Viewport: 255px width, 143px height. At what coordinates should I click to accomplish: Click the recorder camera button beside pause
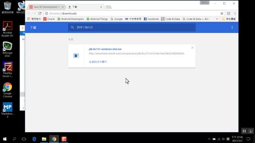pyautogui.click(x=251, y=131)
